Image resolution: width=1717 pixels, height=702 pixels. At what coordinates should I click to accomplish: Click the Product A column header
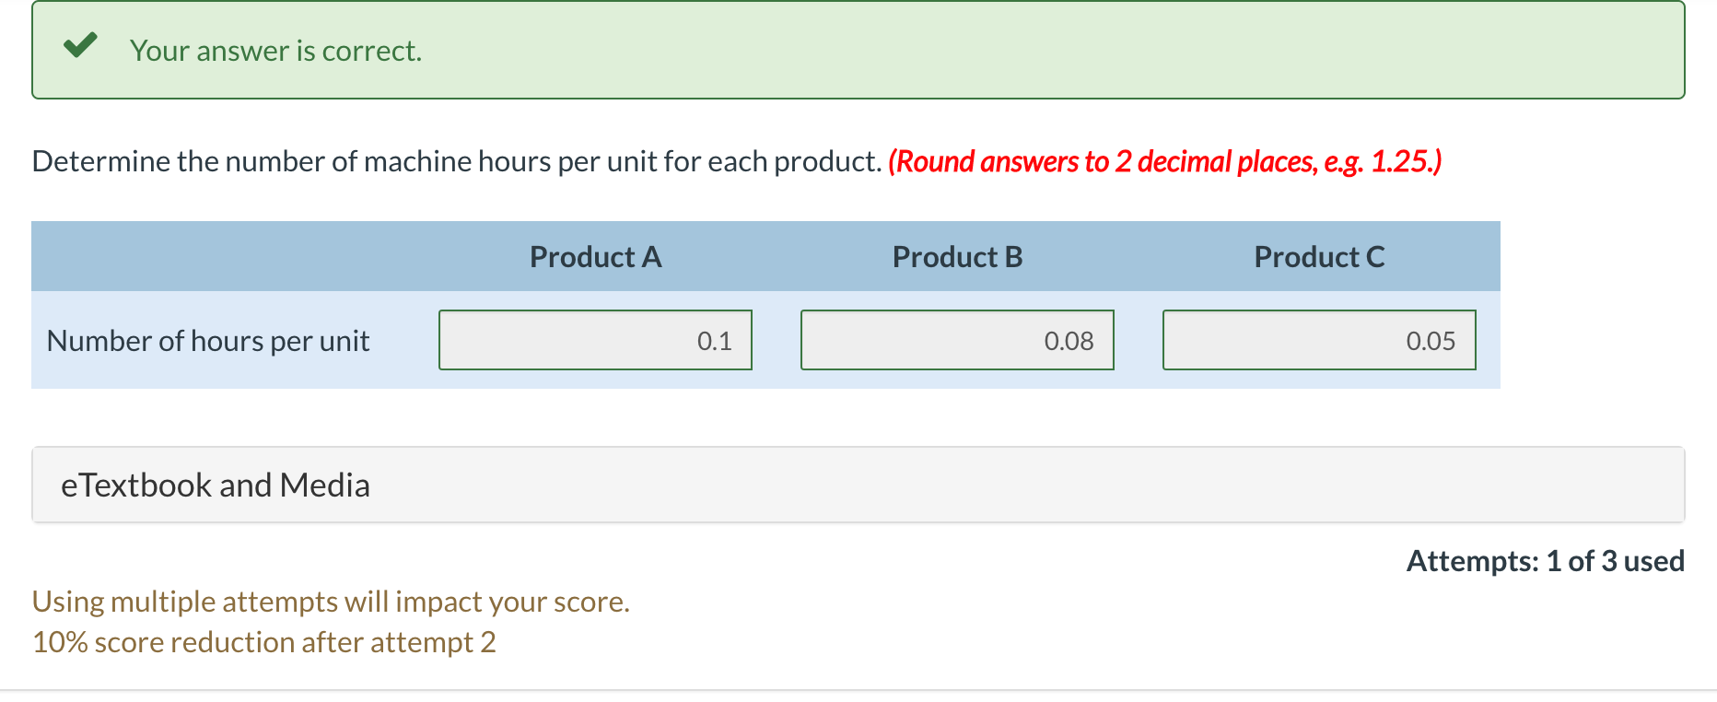pos(594,257)
